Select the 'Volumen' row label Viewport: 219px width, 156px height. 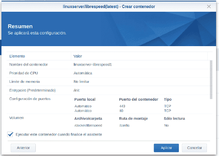pyautogui.click(x=16, y=118)
